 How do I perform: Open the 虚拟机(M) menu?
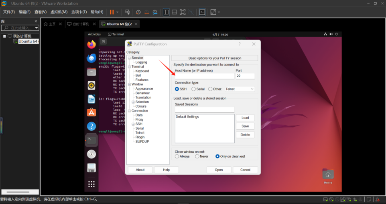(59, 12)
